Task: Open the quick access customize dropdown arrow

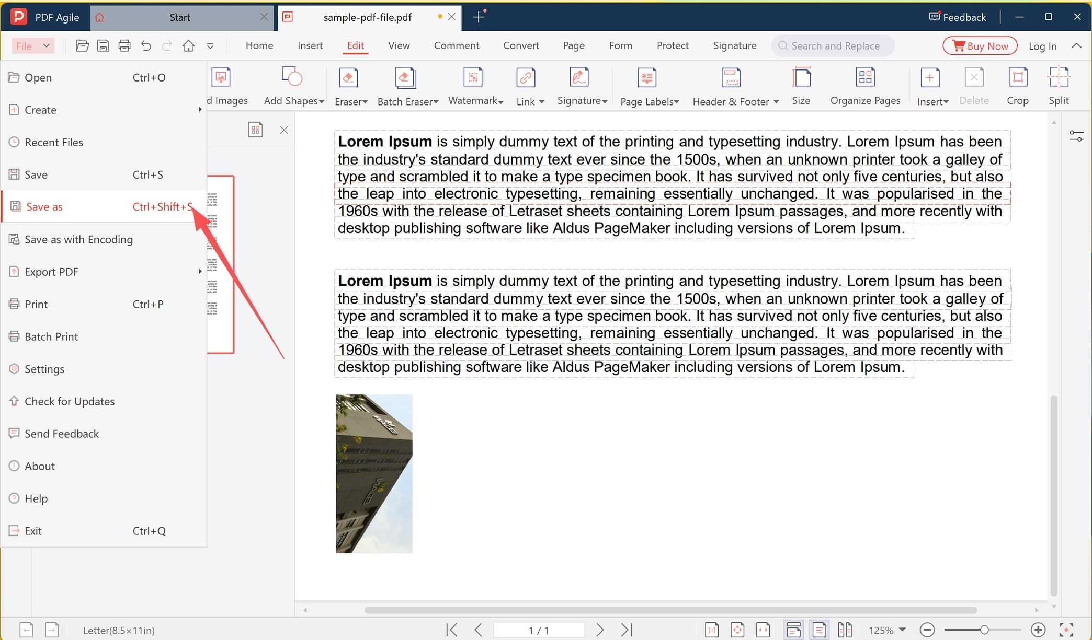Action: [210, 46]
